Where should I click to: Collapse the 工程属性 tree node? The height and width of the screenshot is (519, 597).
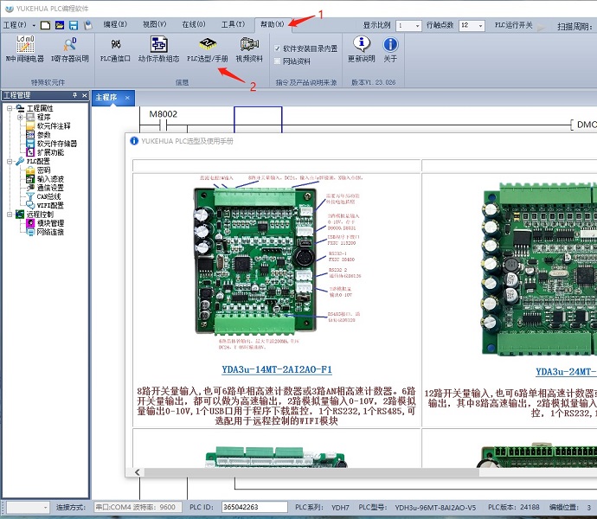(x=10, y=108)
